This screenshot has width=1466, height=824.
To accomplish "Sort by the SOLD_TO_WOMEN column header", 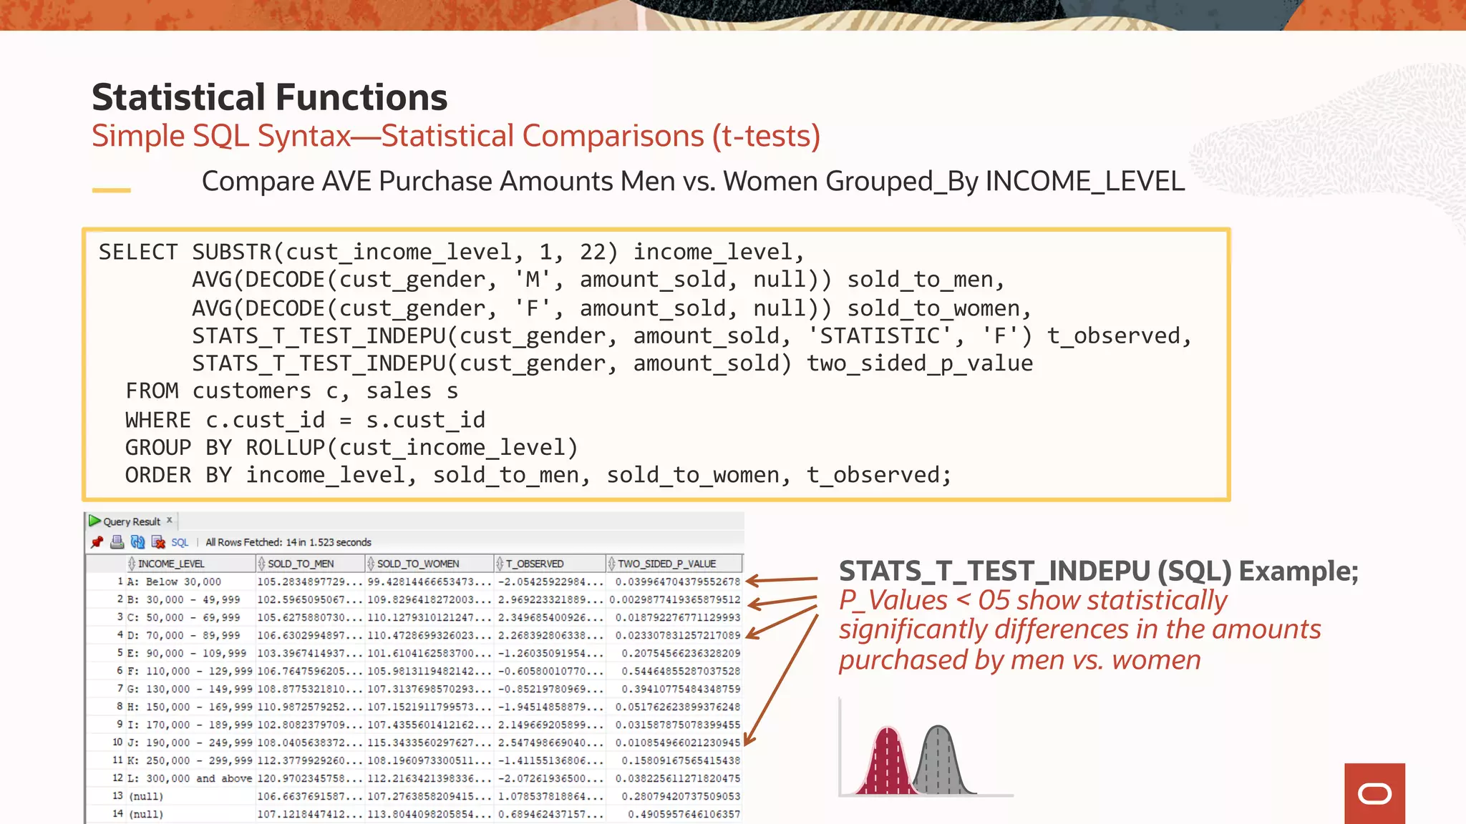I will pos(429,564).
